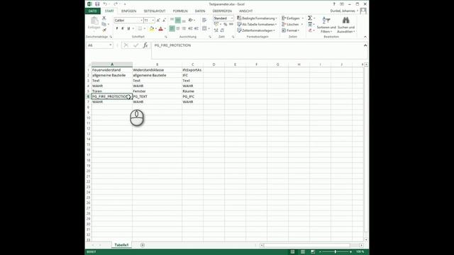Viewport: 454px width, 255px height.
Task: Clear contents with the eraser icon
Action: [310, 30]
